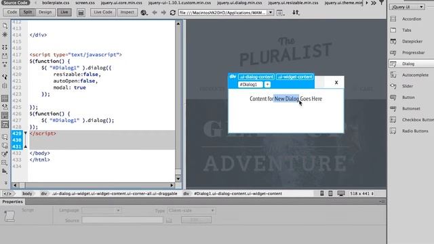Select code tag icon in status bar
This screenshot has width=434, height=244.
coord(7,193)
